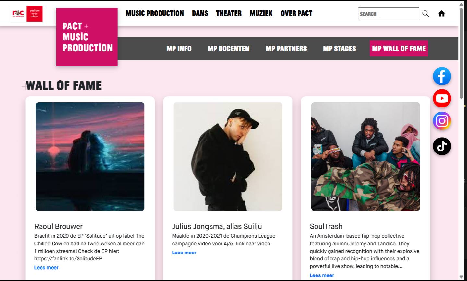Screen dimensions: 467x281
Task: Open the Theater menu item
Action: [229, 13]
